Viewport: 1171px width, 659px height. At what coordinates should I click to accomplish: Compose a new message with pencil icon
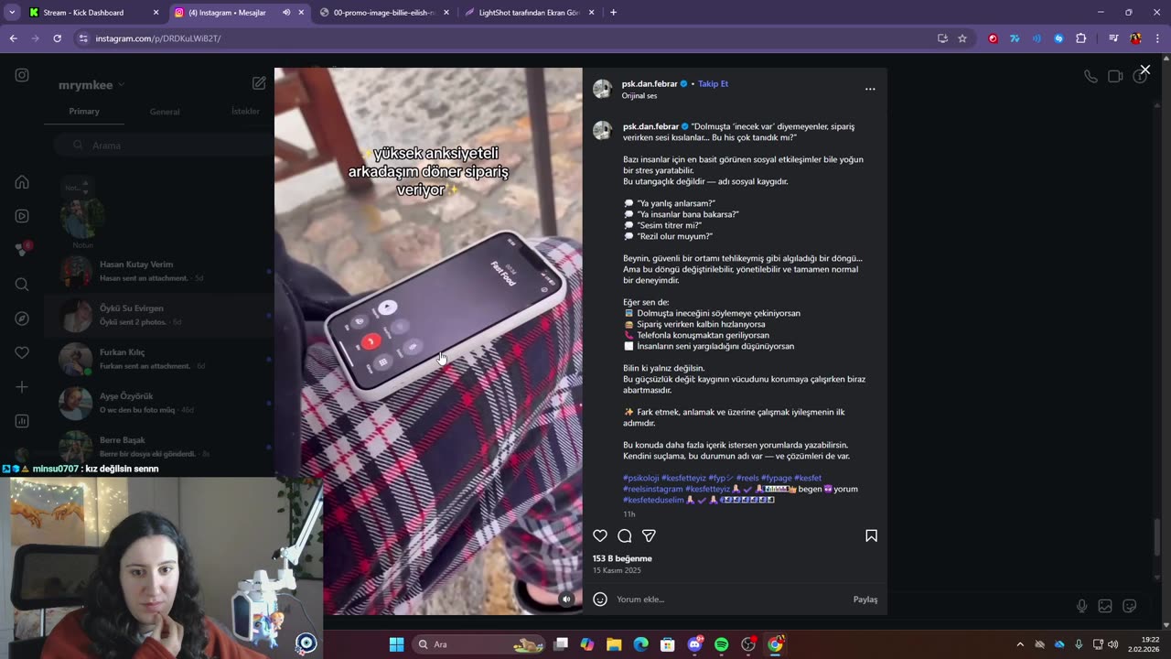point(259,83)
